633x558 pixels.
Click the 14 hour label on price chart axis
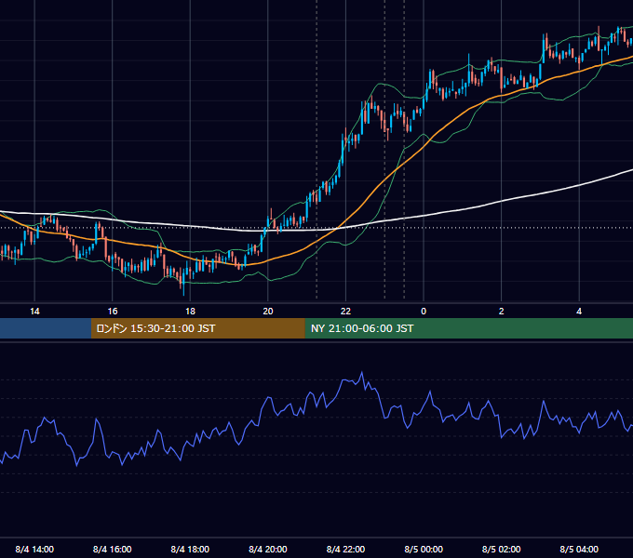click(x=34, y=312)
